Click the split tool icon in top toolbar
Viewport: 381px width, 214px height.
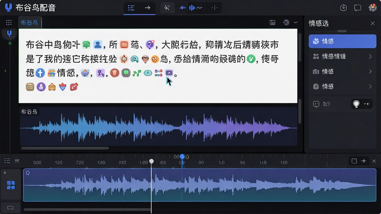tap(215, 8)
